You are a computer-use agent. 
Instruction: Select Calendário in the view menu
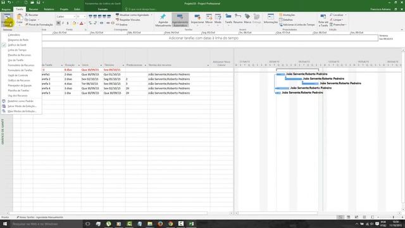coord(14,35)
